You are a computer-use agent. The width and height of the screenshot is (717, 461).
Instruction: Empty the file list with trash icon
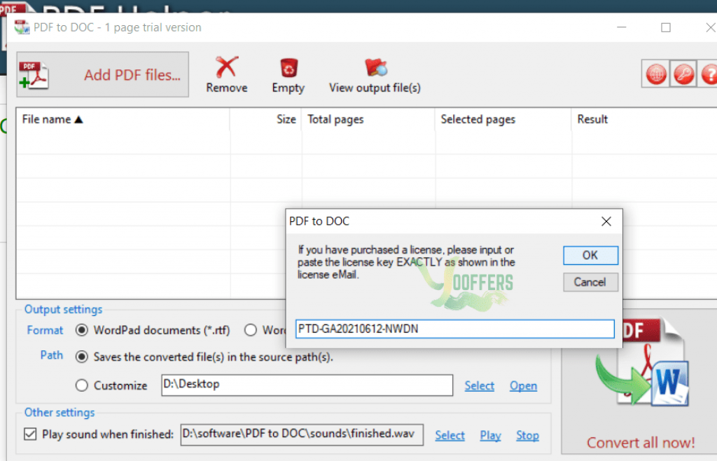(x=288, y=68)
